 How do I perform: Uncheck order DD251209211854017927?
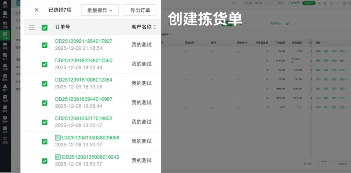point(45,45)
